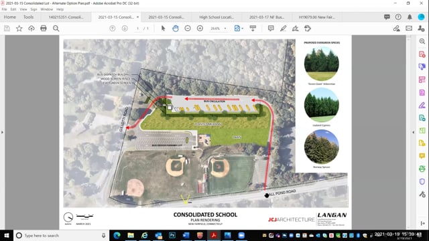Click the page number field
429x241 pixels.
(137, 28)
